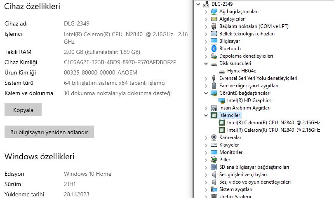Click the install date 28.11.2023

pos(77,194)
